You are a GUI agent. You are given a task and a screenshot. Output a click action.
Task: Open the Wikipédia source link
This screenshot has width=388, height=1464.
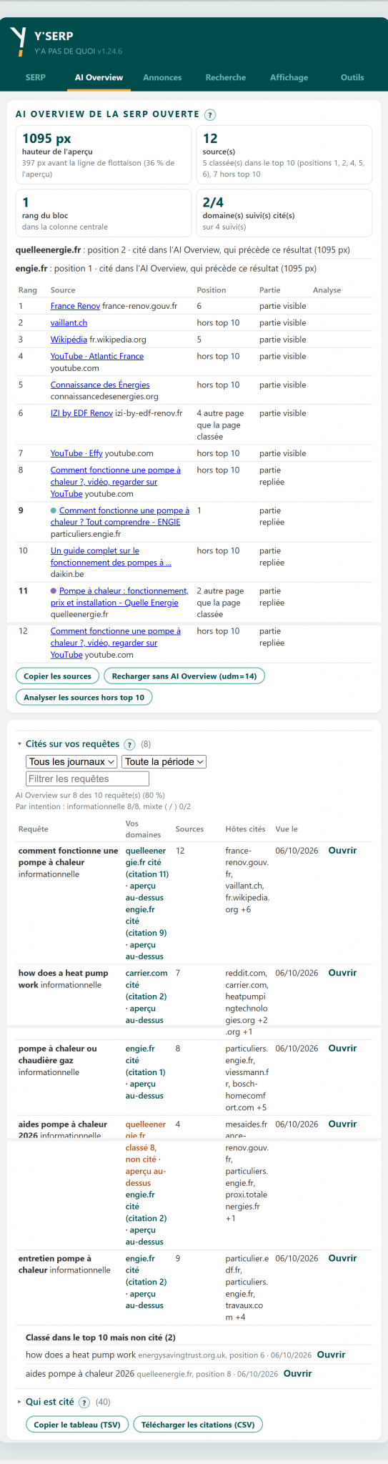pyautogui.click(x=69, y=340)
